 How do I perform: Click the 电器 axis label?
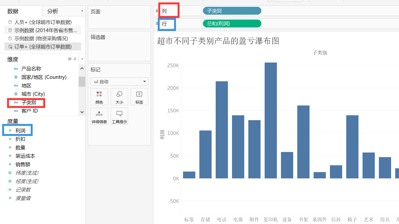(x=238, y=219)
